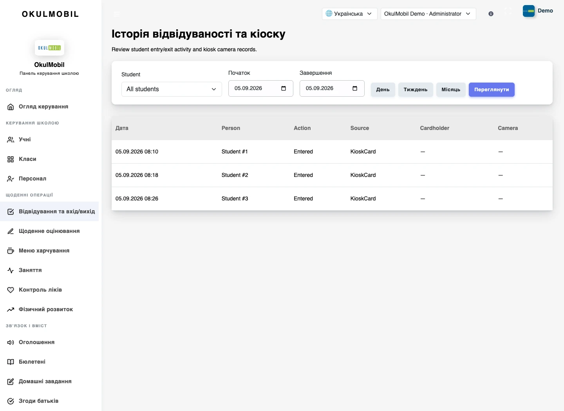Open the Класи section
Screen dimensions: 564x411
(49, 159)
